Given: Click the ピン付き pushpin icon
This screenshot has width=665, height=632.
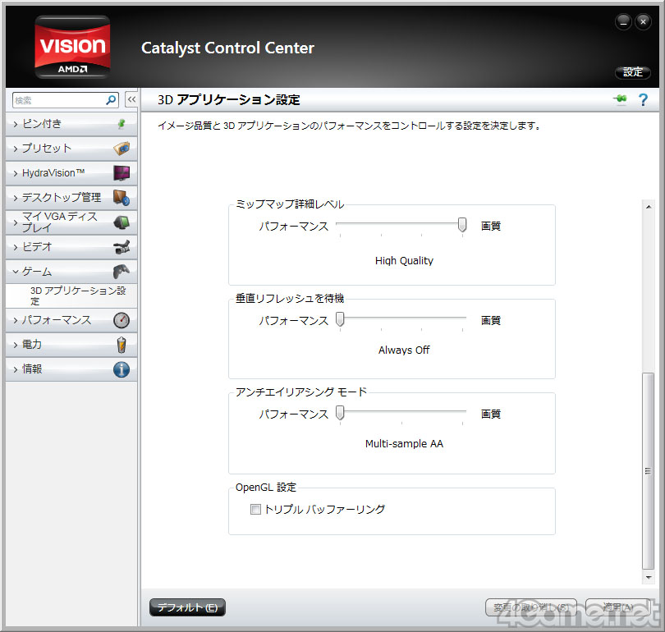Looking at the screenshot, I should pos(122,123).
